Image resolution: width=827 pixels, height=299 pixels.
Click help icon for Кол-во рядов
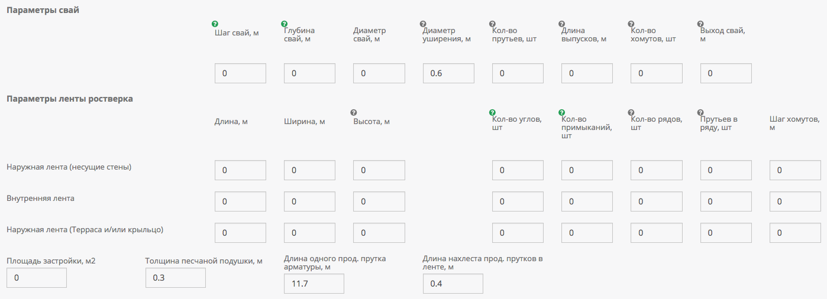[x=631, y=112]
